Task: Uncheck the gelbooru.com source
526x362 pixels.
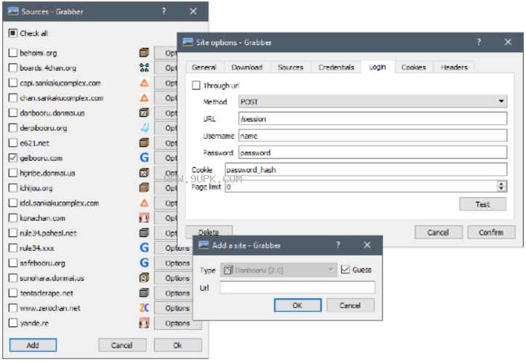Action: 13,158
